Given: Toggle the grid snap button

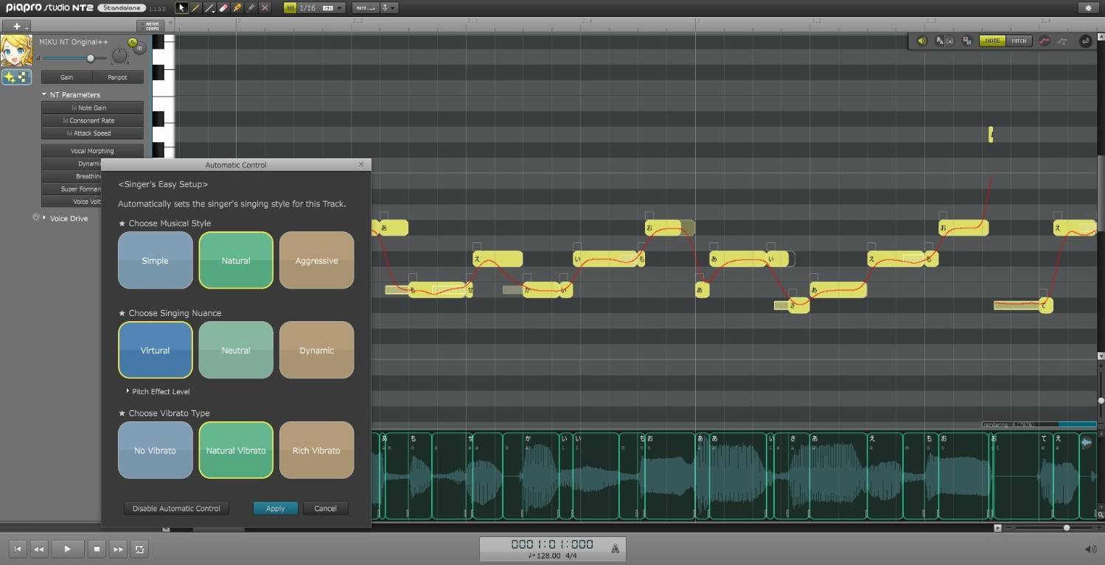Looking at the screenshot, I should (290, 8).
